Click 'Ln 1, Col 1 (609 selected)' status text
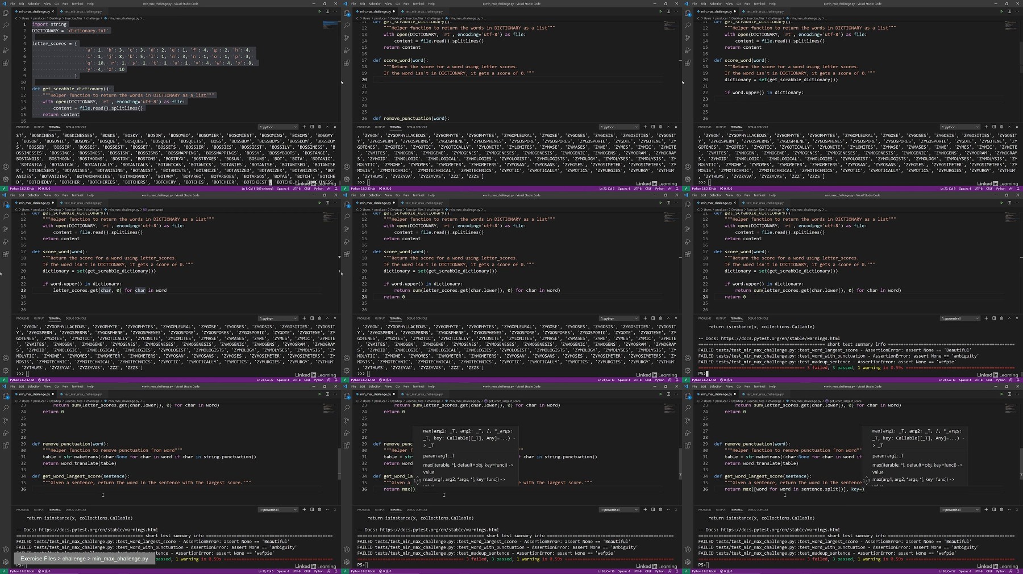Image resolution: width=1023 pixels, height=574 pixels. 257,188
